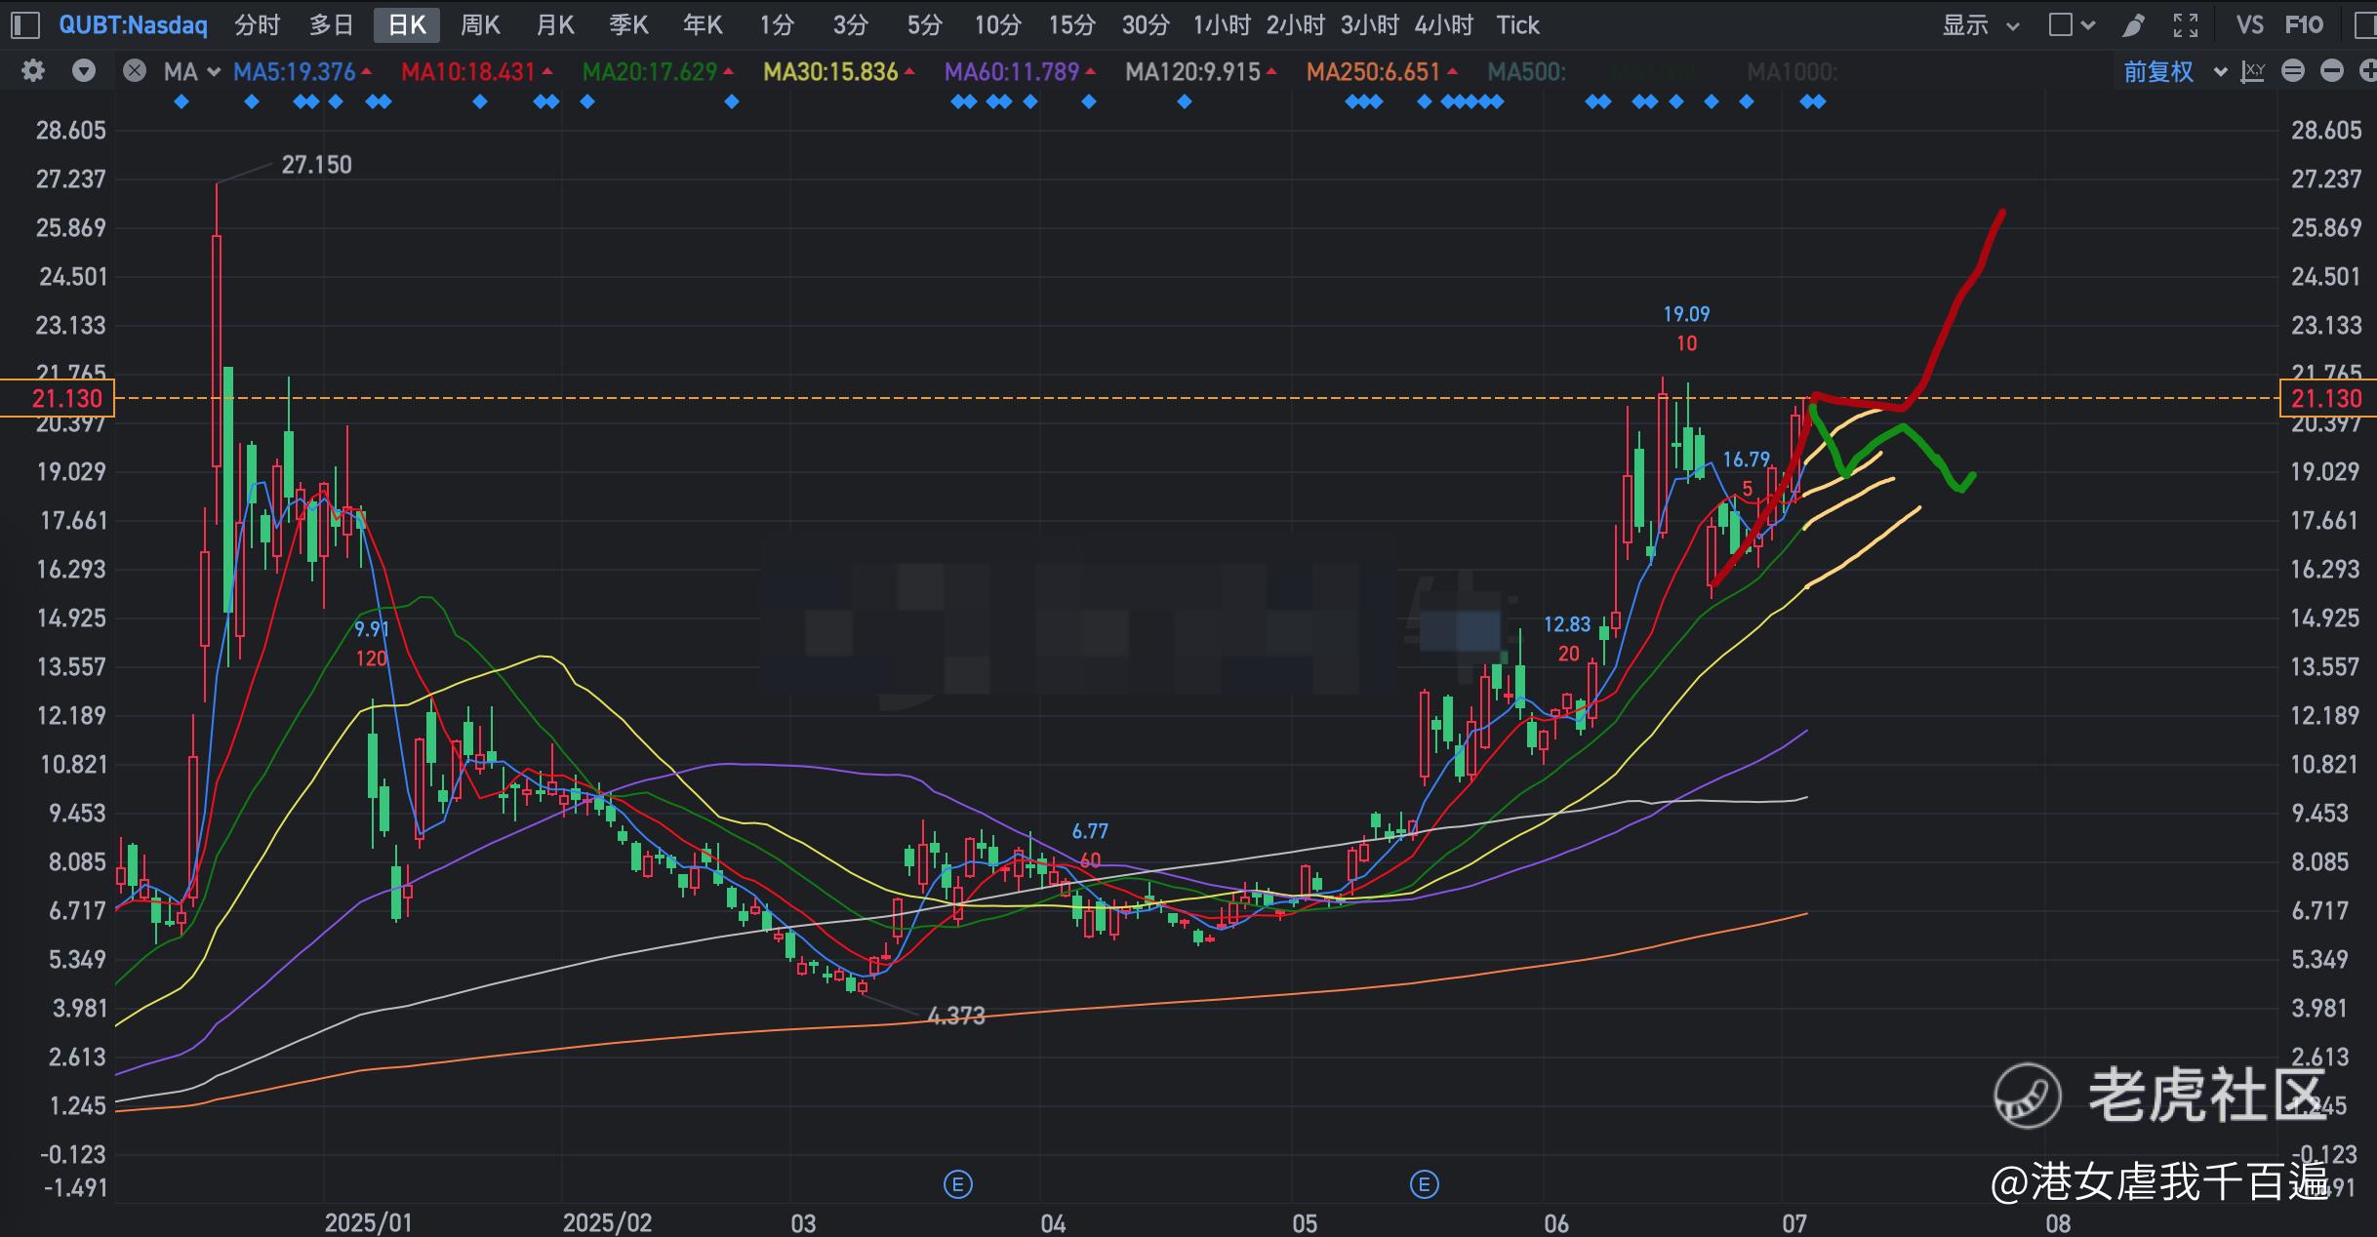2377x1237 pixels.
Task: Click the MA20:17.629 indicator value
Action: 650,71
